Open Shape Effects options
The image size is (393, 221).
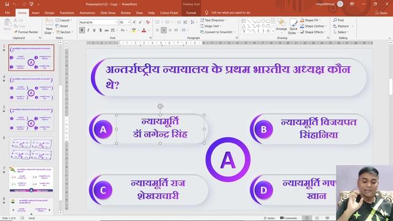coord(313,32)
